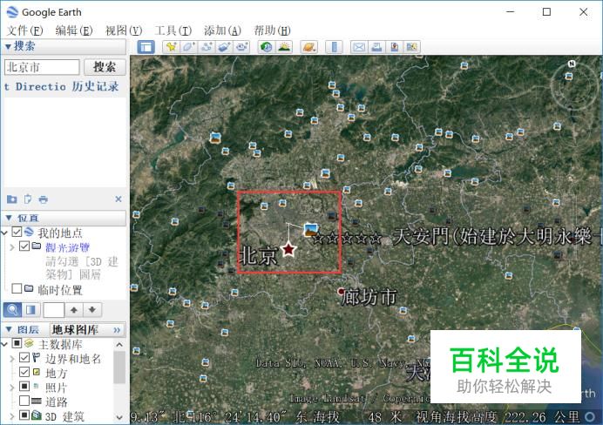The height and width of the screenshot is (425, 603).
Task: Click the 搜索 search button
Action: click(105, 67)
